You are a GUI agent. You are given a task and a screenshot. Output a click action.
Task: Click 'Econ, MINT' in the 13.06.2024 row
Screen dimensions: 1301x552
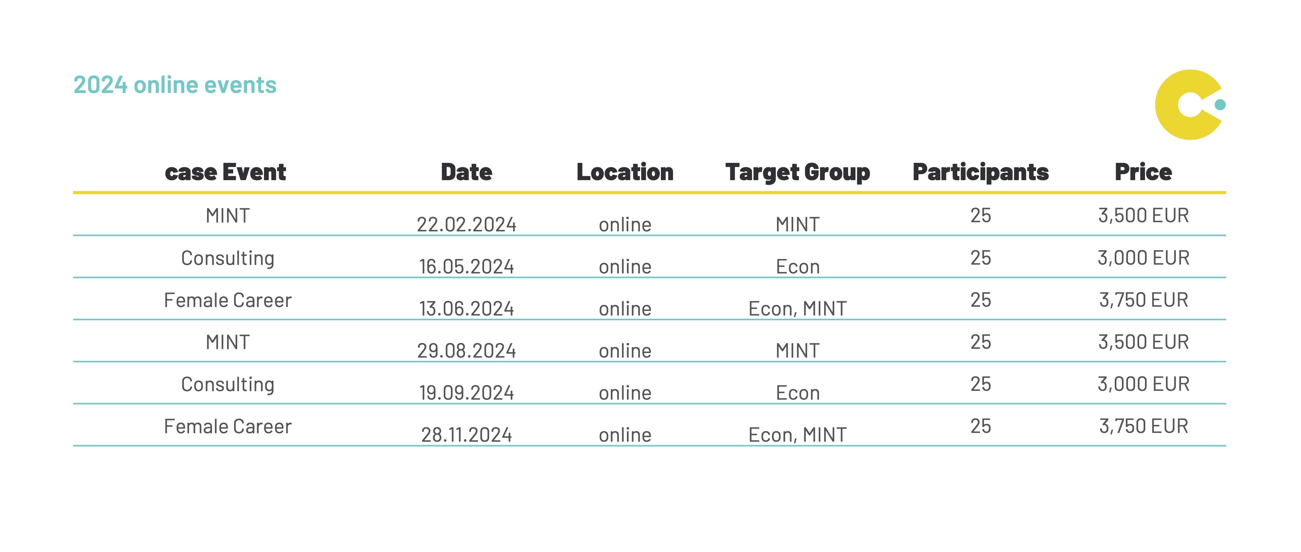click(798, 309)
